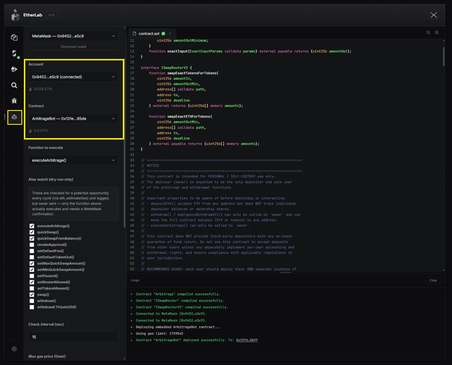Viewport: 452px width, 365px height.
Task: Open the Function to execute dropdown
Action: [73, 160]
